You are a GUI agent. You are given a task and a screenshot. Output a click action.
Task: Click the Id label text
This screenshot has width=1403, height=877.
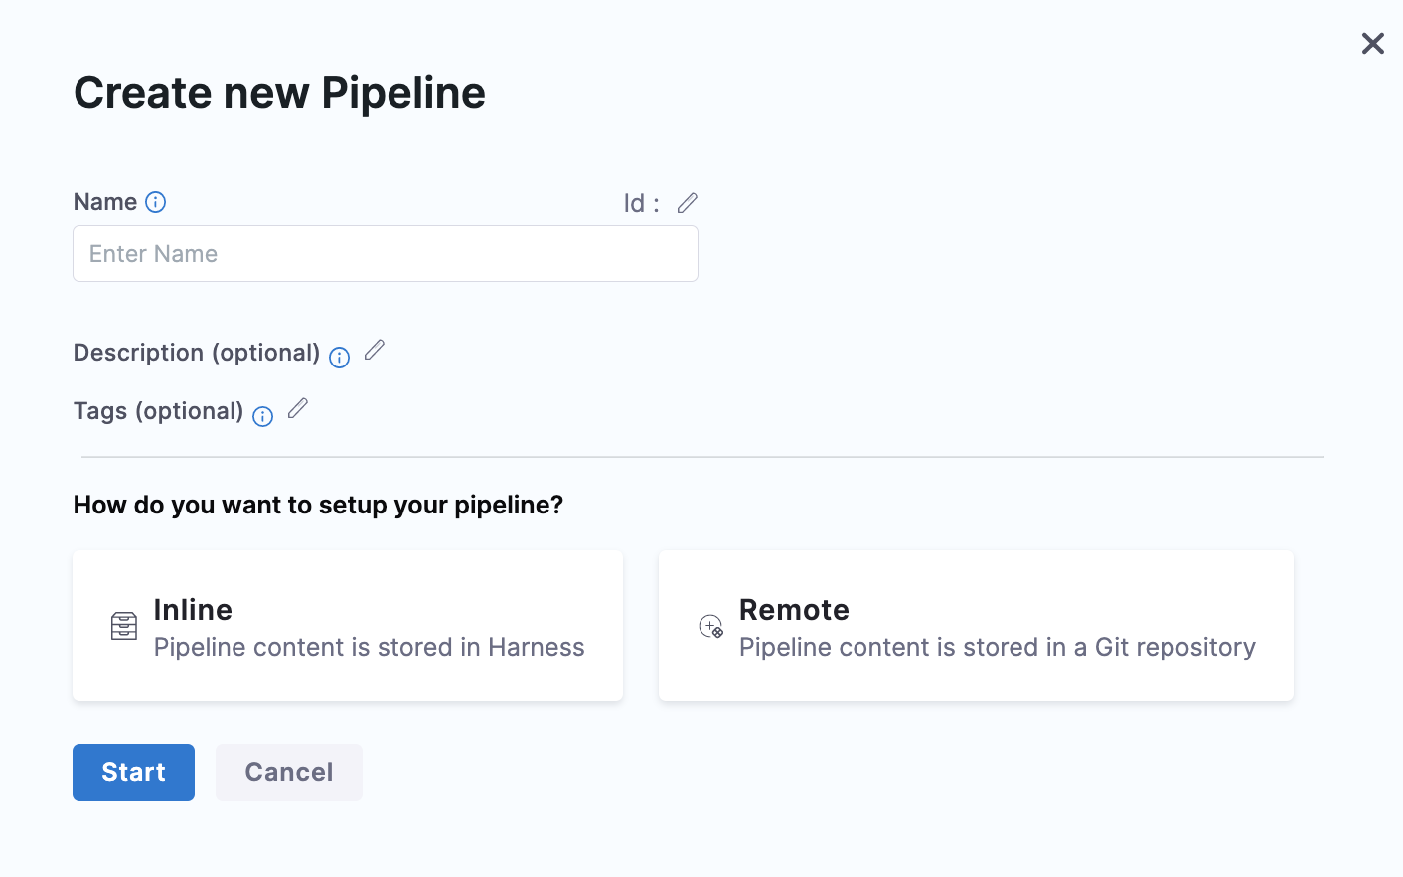[x=641, y=203]
